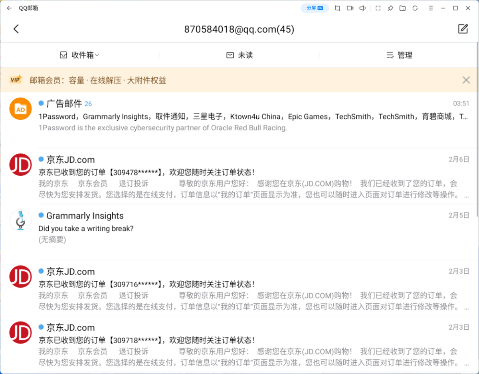
Task: Switch to the 未读 unread tab
Action: 239,55
